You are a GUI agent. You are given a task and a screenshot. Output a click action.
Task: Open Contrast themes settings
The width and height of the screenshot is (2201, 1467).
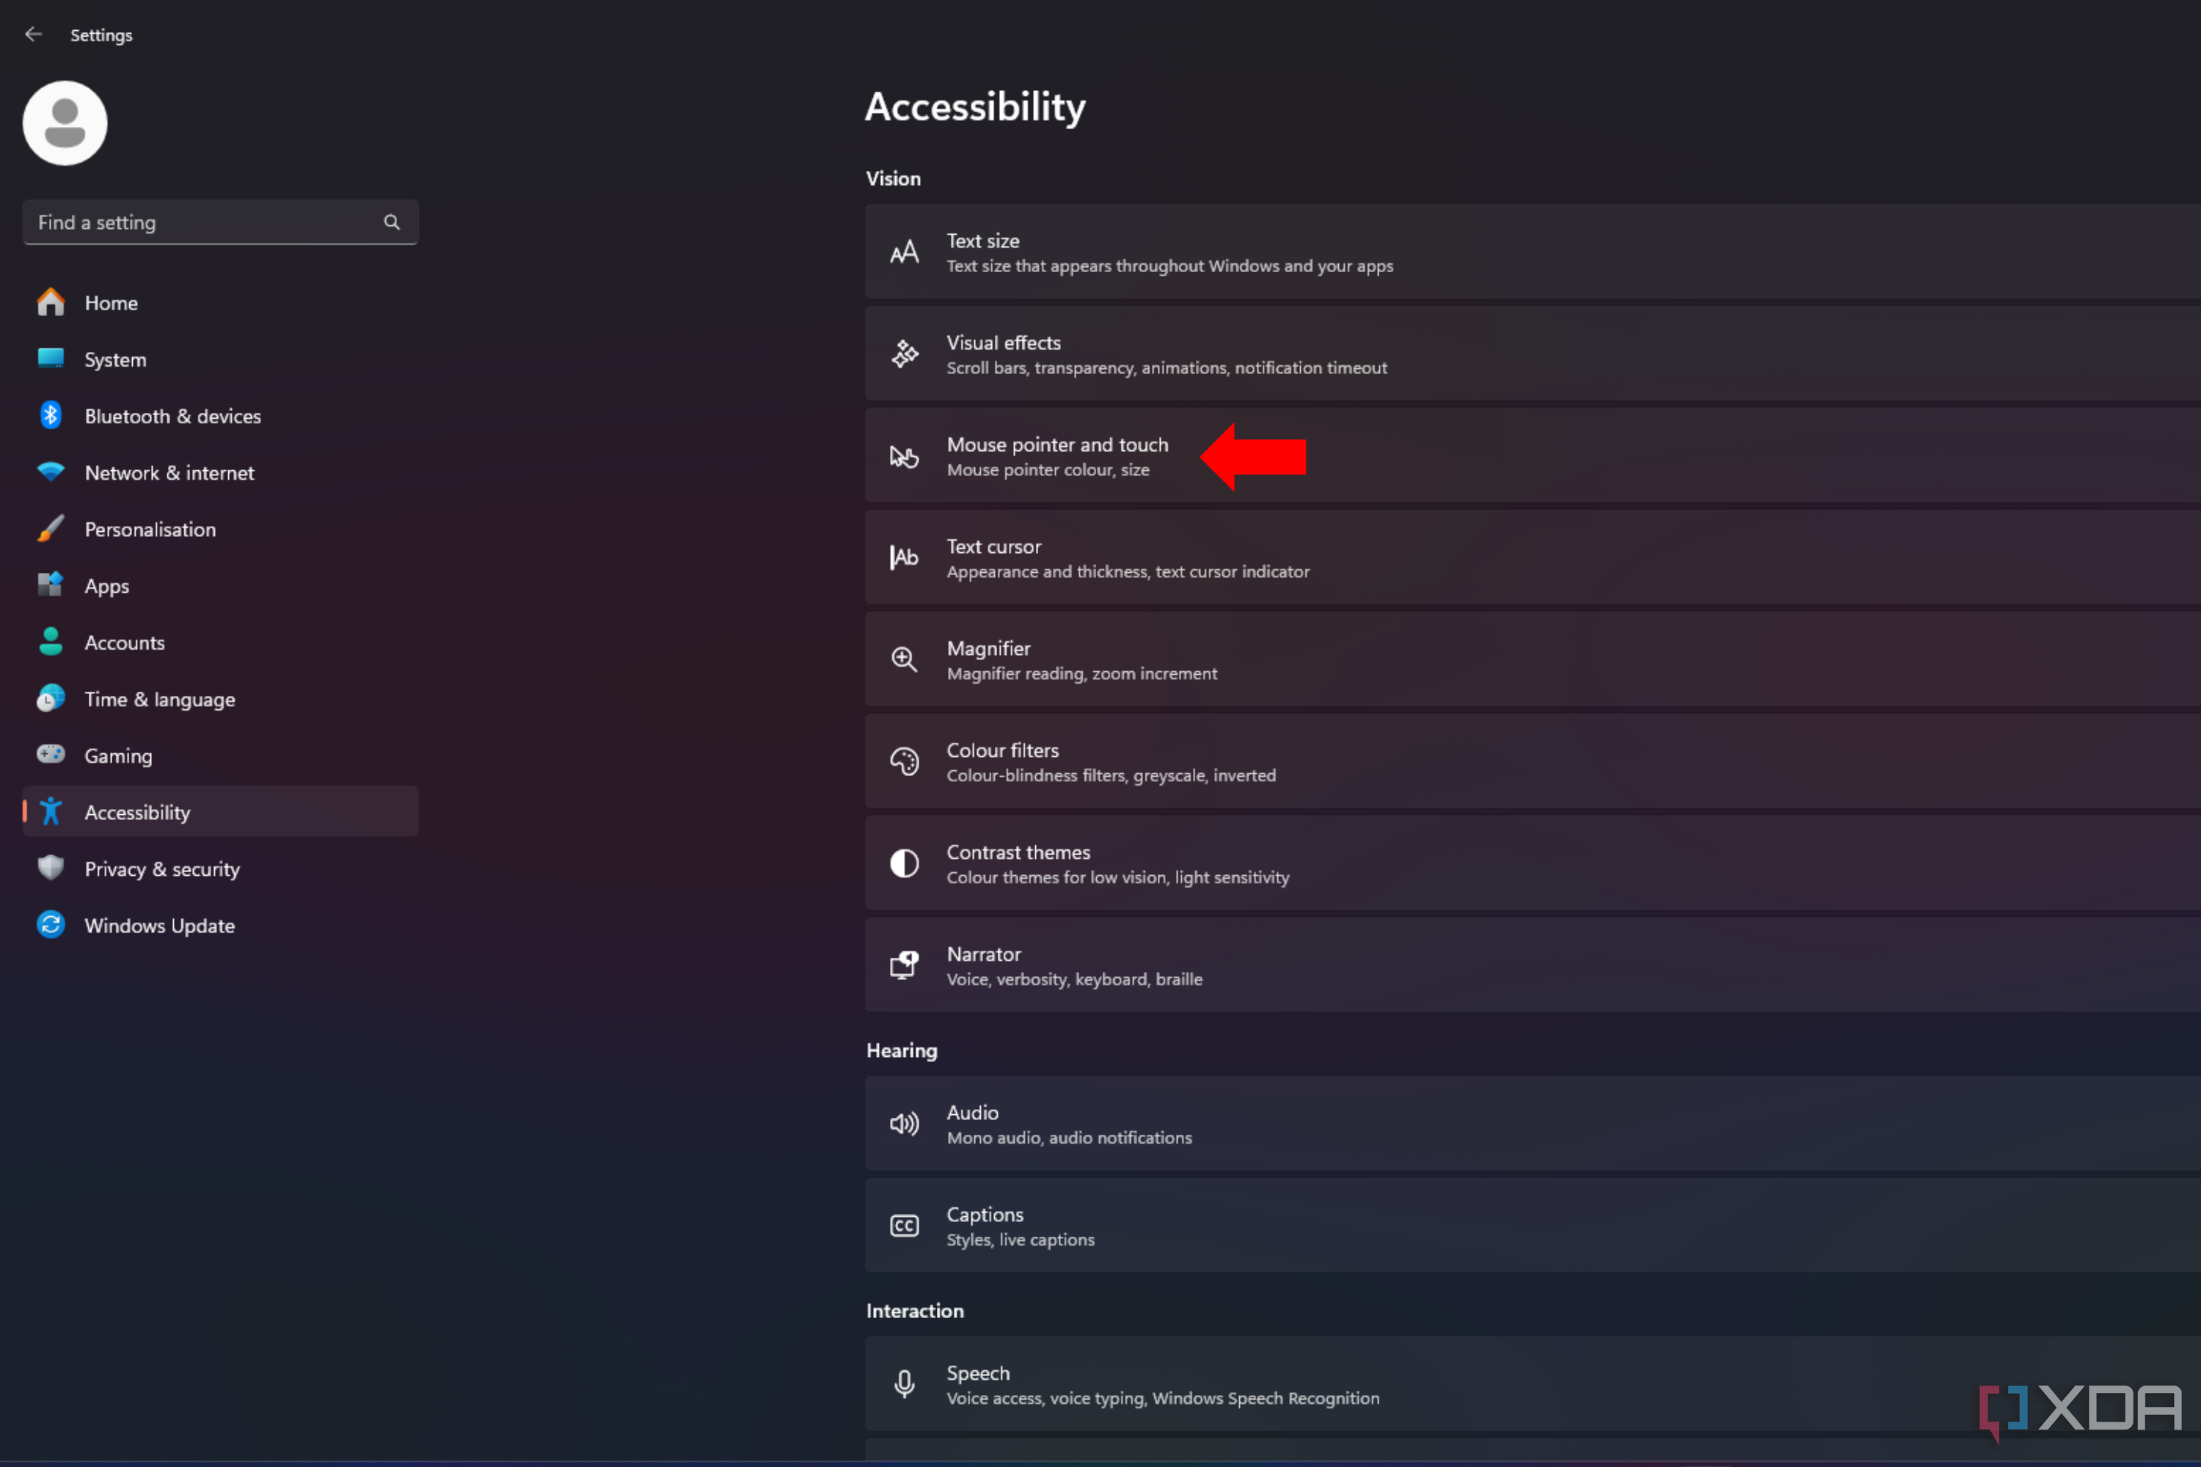point(1017,863)
